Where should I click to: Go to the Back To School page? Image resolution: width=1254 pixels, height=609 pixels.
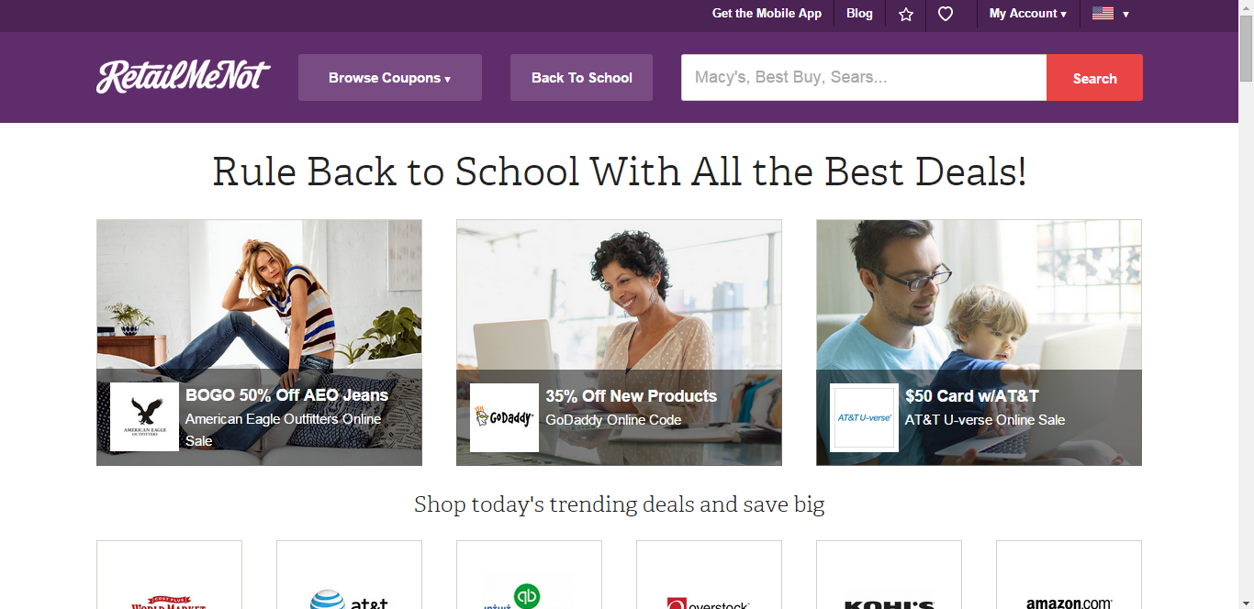[582, 78]
